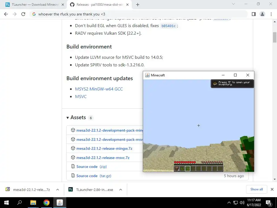The height and width of the screenshot is (208, 277).
Task: Select the second hotbar slot in Minecraft
Action: (x=182, y=168)
